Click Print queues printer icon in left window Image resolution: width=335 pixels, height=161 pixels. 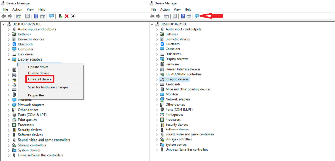click(x=14, y=120)
